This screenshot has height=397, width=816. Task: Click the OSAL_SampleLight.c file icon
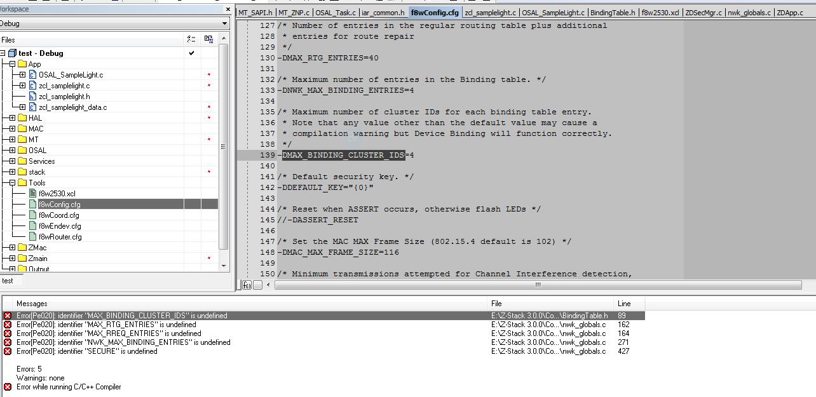[33, 75]
